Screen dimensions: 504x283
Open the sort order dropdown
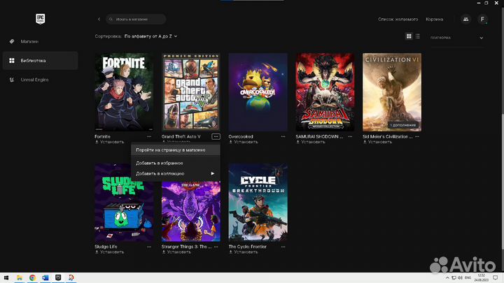(x=150, y=36)
